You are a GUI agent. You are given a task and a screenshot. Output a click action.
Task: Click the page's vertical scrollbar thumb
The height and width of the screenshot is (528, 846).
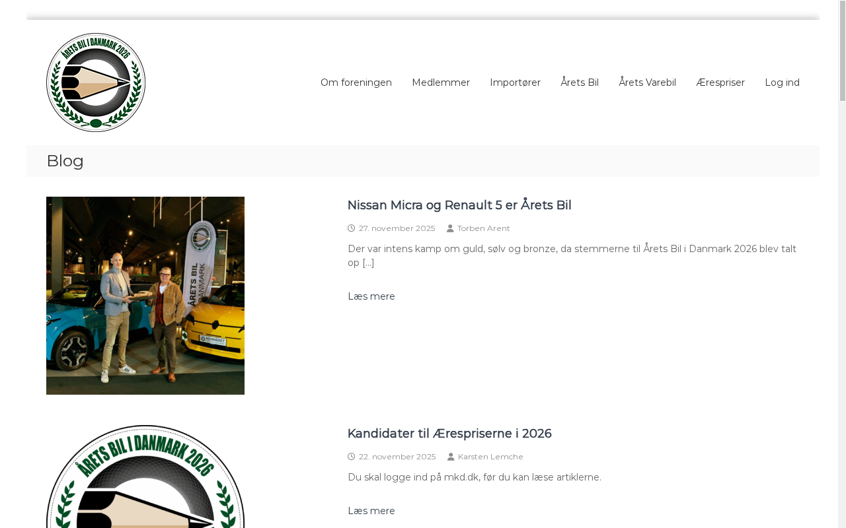(x=842, y=51)
